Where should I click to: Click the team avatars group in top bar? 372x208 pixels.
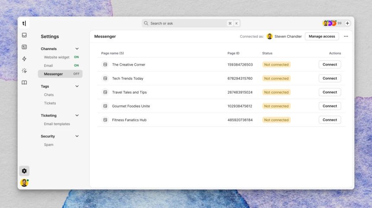pyautogui.click(x=330, y=23)
